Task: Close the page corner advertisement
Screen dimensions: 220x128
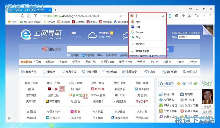Action: click(x=204, y=33)
